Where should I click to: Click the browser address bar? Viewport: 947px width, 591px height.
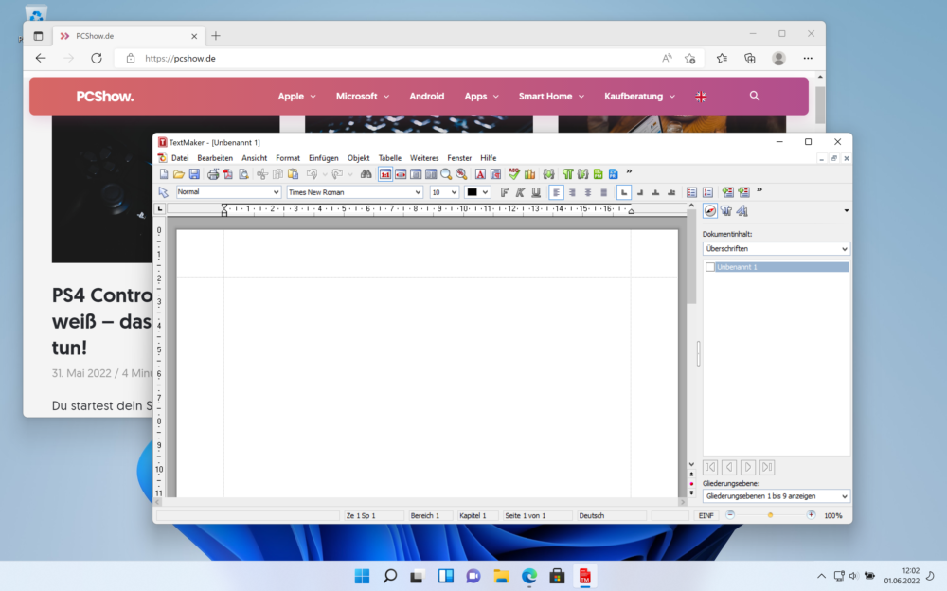point(386,59)
